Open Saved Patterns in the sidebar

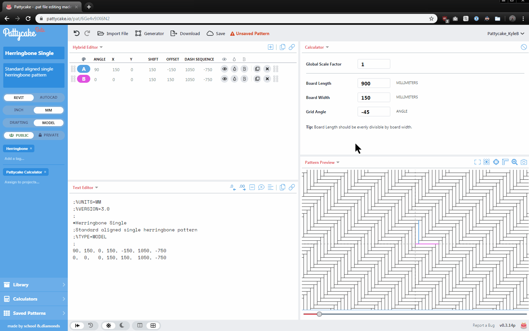tap(34, 313)
